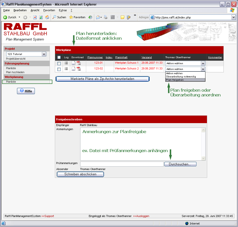Refresh the page with the toolbar icon
The height and width of the screenshot is (227, 238).
pos(41,17)
